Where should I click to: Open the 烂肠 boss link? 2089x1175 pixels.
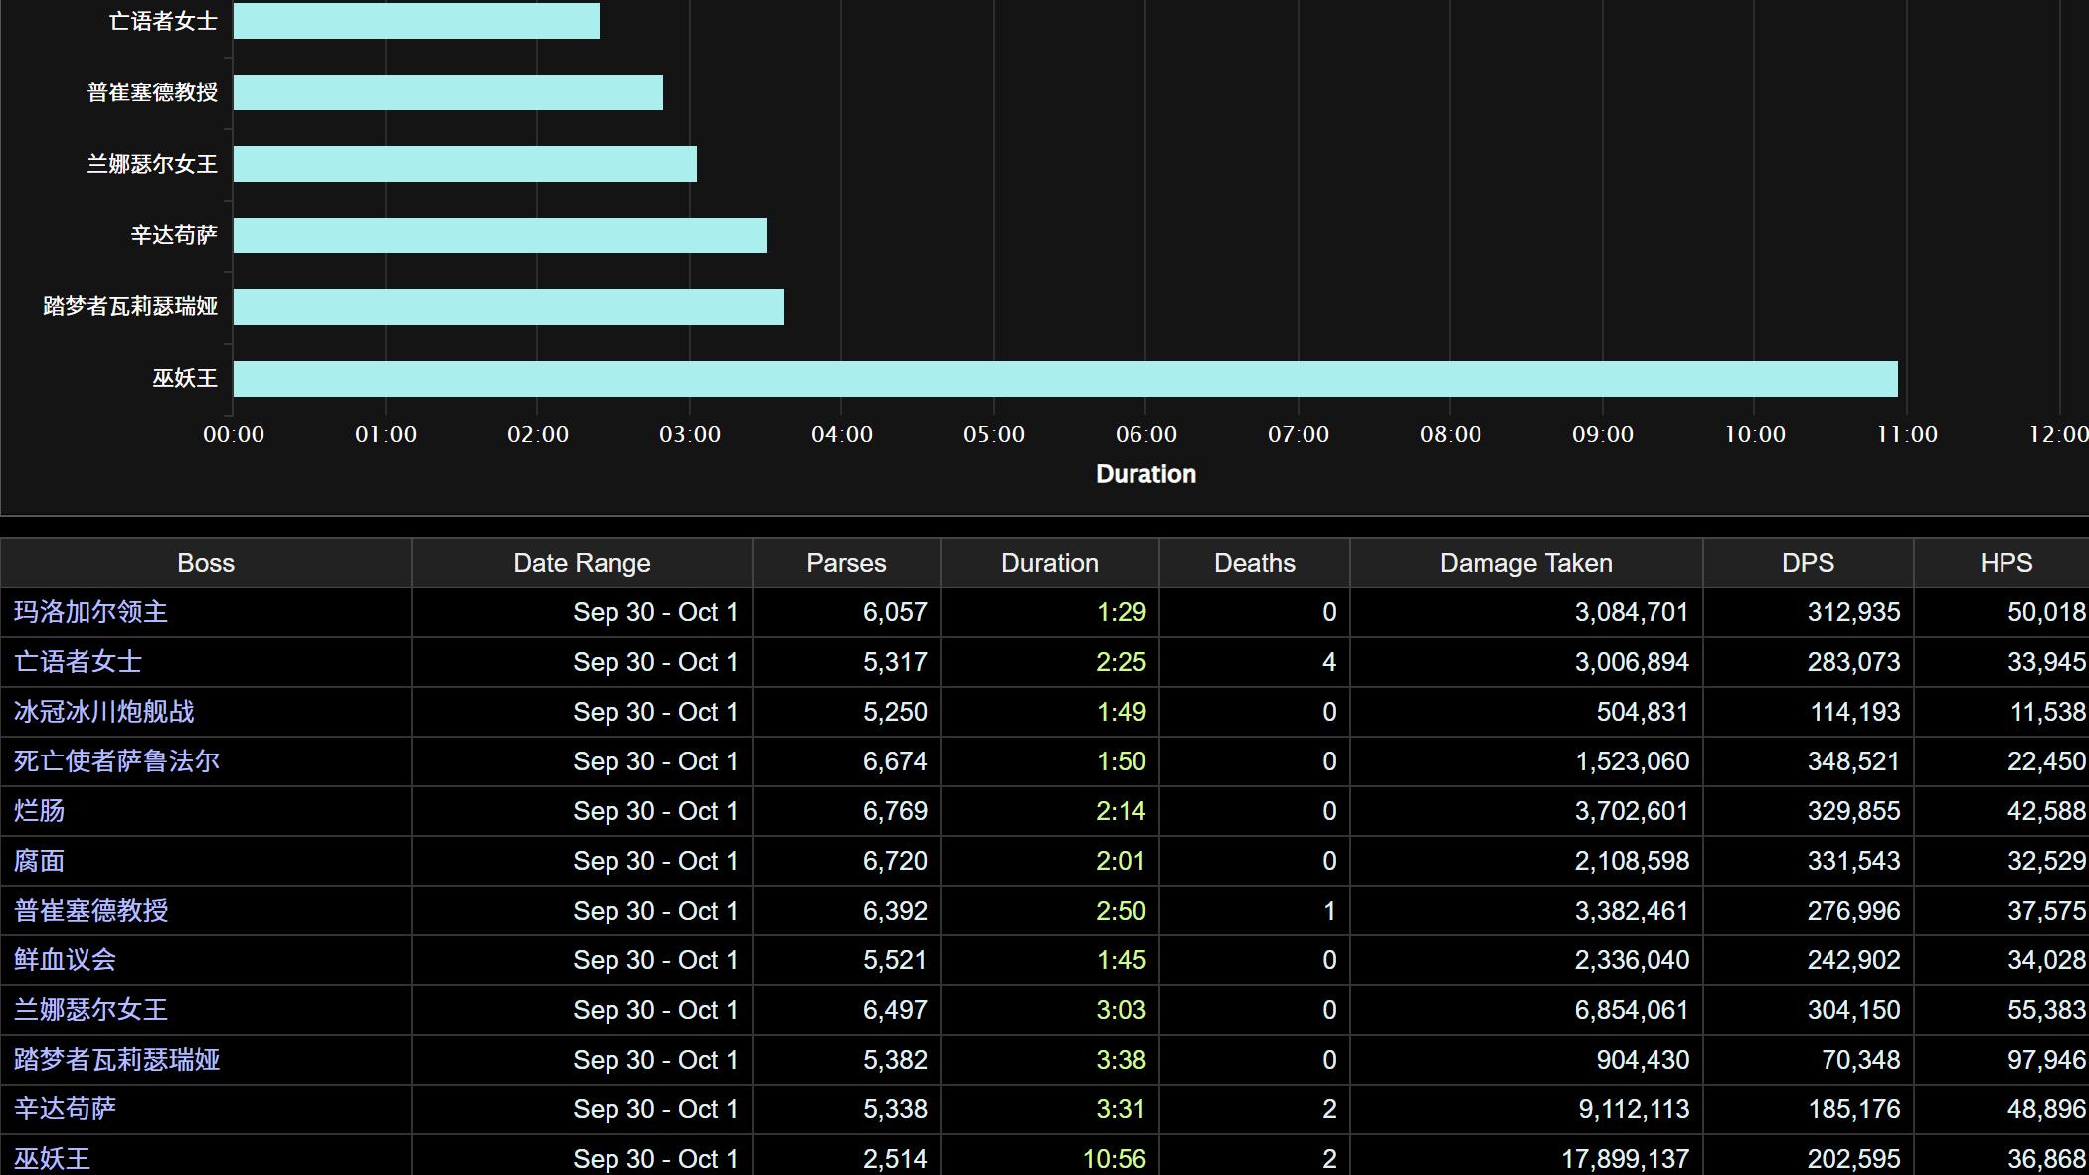point(39,811)
